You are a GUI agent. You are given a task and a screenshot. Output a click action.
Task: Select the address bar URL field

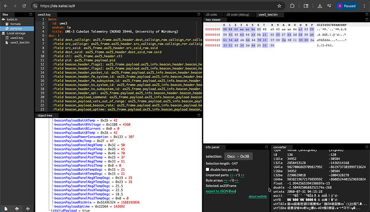point(158,6)
